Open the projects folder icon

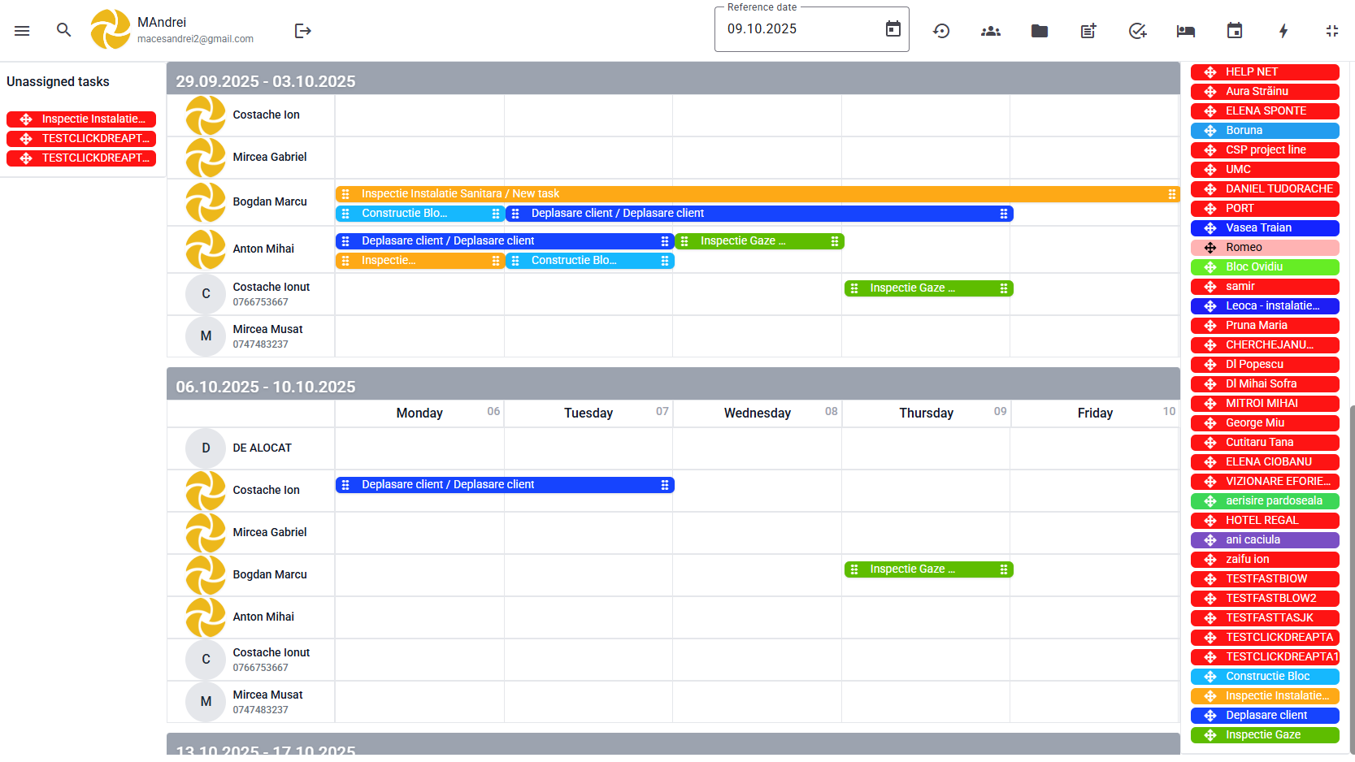[1039, 31]
